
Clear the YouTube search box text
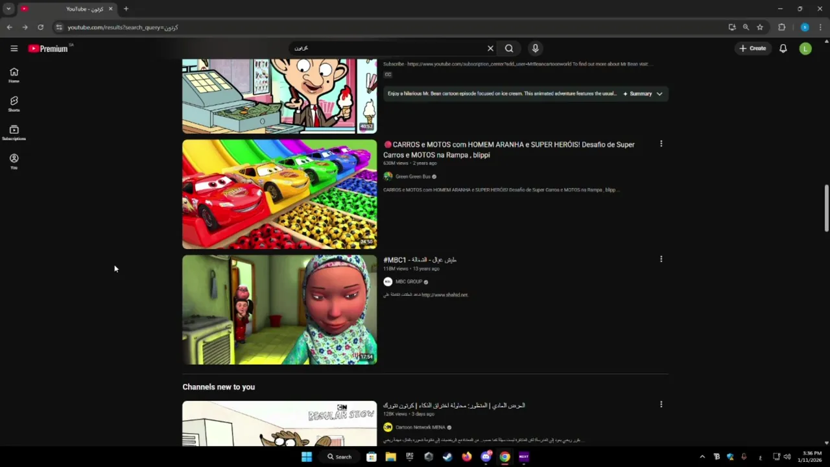(x=490, y=48)
